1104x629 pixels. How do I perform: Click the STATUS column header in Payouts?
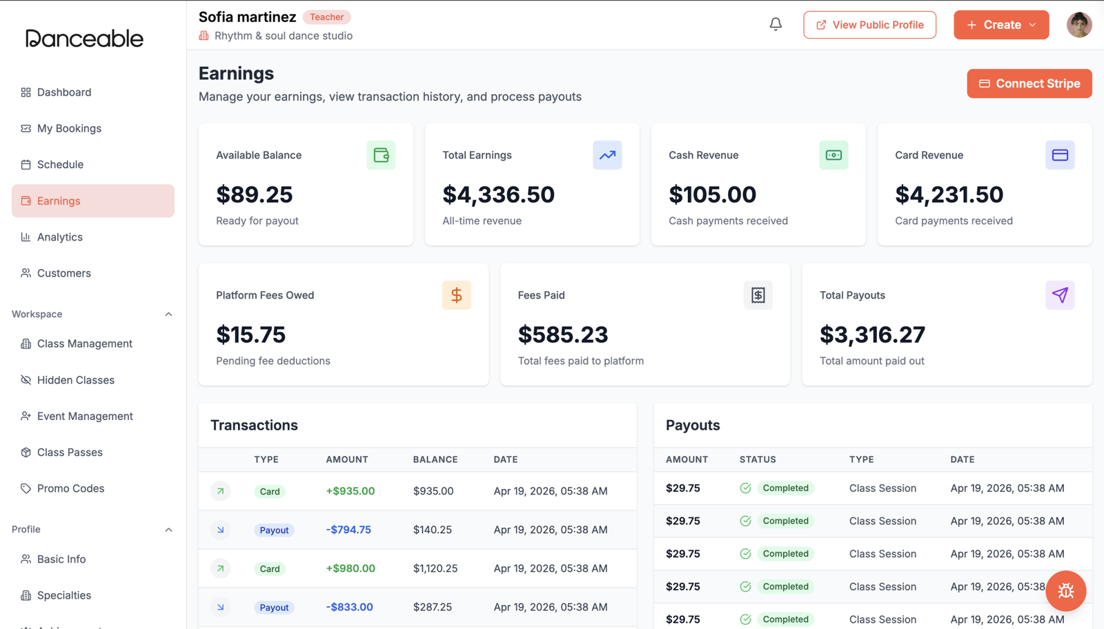(x=758, y=459)
